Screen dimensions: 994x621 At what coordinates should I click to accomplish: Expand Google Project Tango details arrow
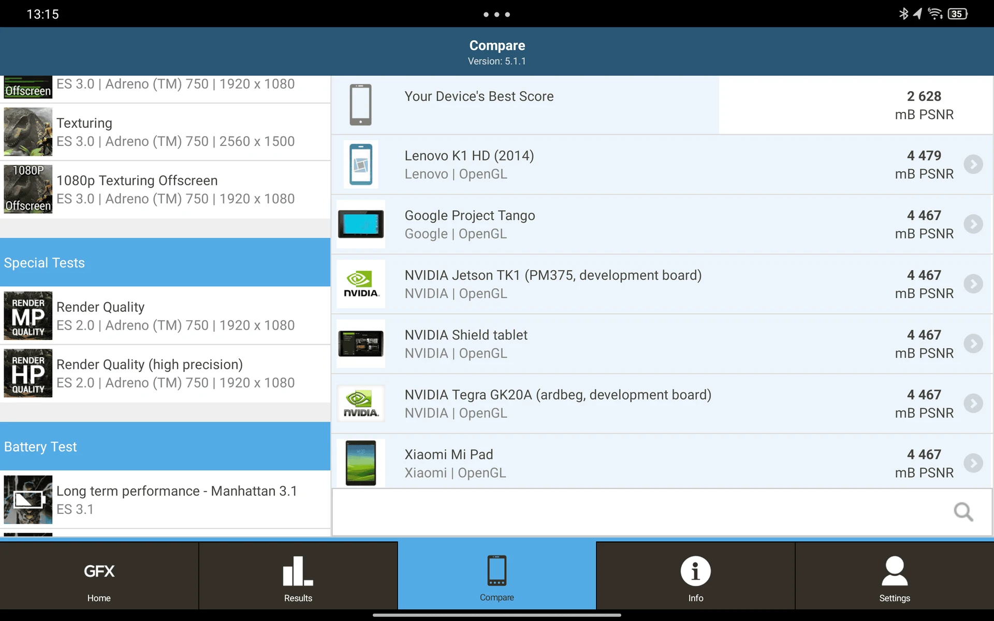coord(973,224)
